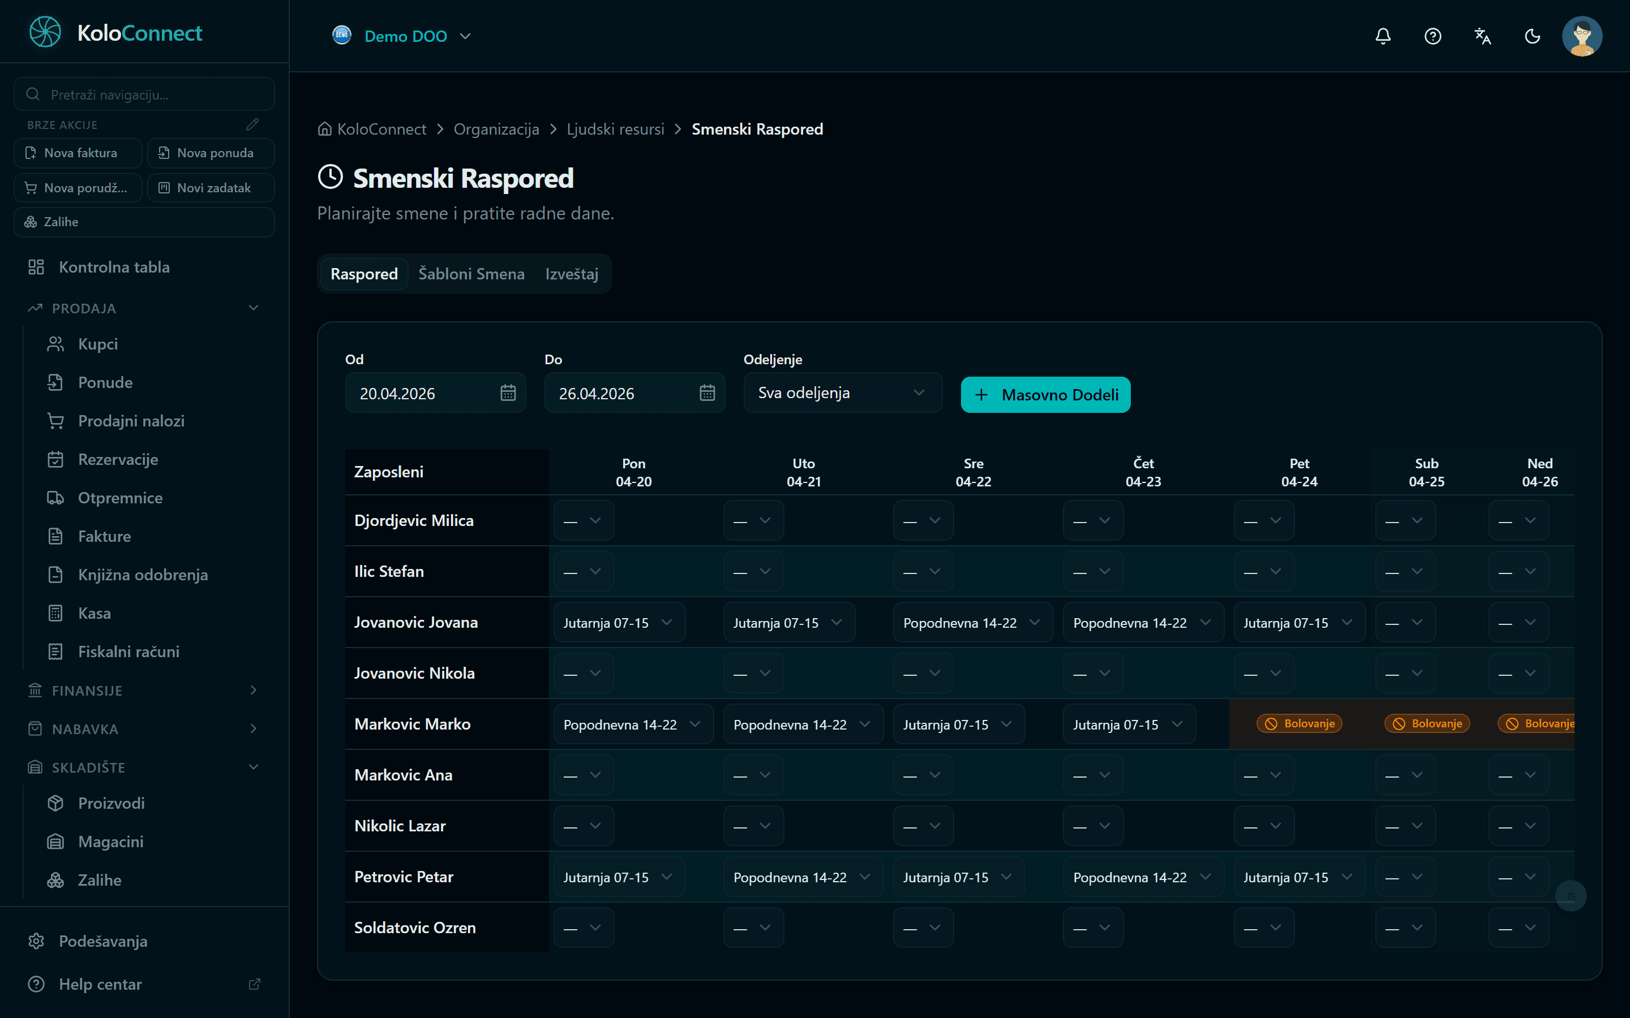Click the Demo DOO company logo
Image resolution: width=1630 pixels, height=1018 pixels.
342,35
